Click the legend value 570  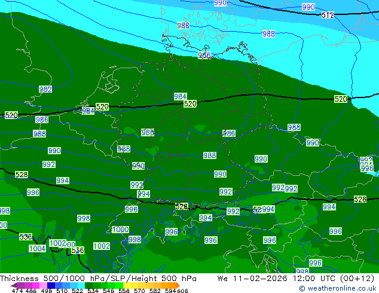click(x=139, y=291)
